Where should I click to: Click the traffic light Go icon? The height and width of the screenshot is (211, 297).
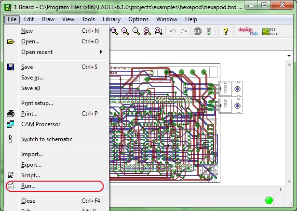[x=209, y=31]
